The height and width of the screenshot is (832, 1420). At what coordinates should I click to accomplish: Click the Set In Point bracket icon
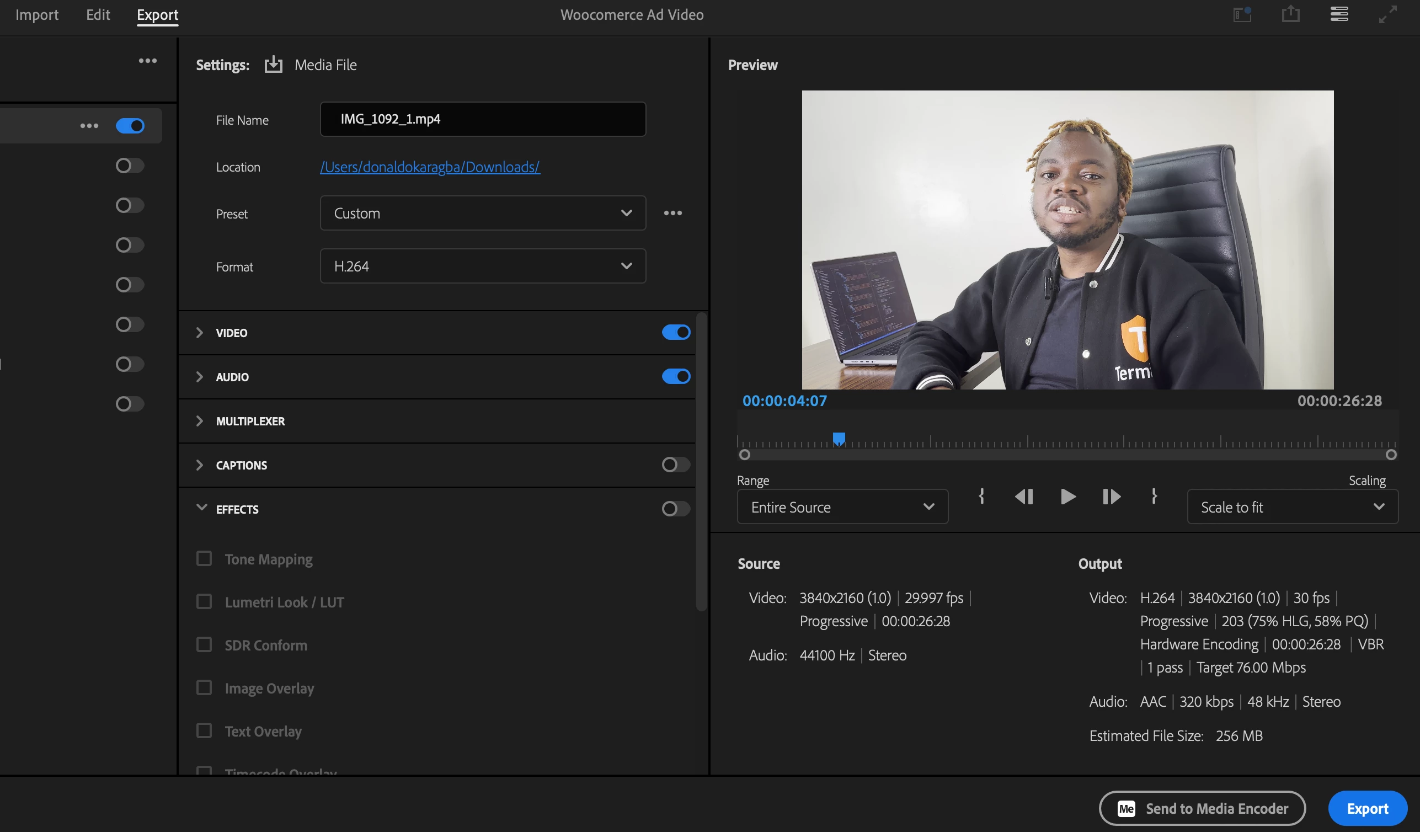(981, 496)
